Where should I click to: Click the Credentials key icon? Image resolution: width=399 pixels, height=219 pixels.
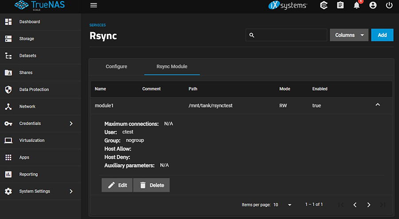pos(8,123)
